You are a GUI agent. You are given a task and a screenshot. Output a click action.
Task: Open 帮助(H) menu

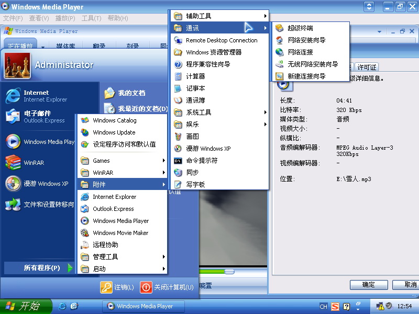click(x=118, y=18)
